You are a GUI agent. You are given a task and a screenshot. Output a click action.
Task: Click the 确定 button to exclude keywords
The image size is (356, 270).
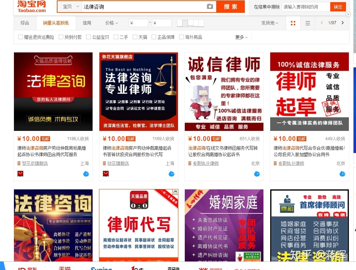pyautogui.click(x=338, y=6)
